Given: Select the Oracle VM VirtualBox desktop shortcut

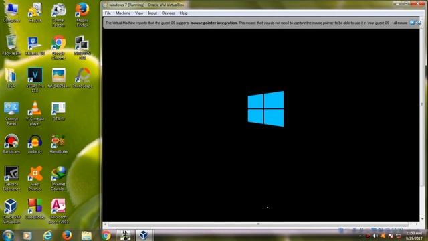Looking at the screenshot, I should click(x=11, y=212).
